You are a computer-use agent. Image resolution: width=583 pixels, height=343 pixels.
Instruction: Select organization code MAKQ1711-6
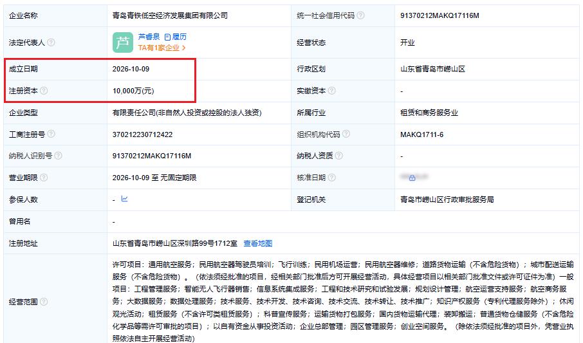pyautogui.click(x=421, y=134)
